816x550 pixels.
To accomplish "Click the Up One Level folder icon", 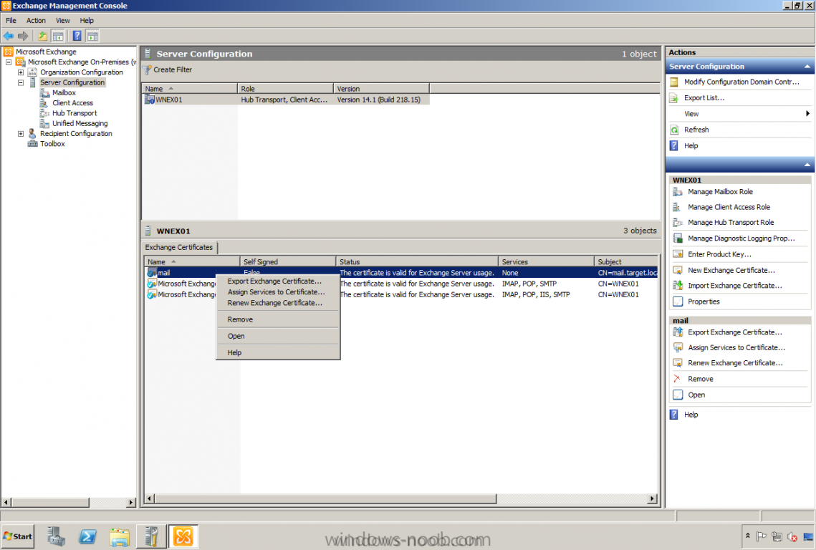I will [43, 37].
